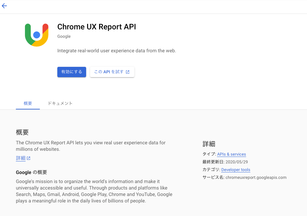This screenshot has height=216, width=307.
Task: Click service name chromeuxreport.googleapis.com
Action: click(x=256, y=178)
